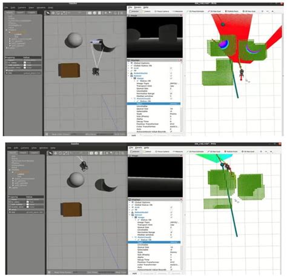The width and height of the screenshot is (287, 278).
Task: Expand the Lights node in upper Gazebo tree
Action: tap(7, 48)
